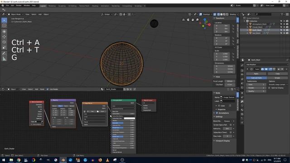Open Windows Start menu
This screenshot has width=290, height=163.
coord(4,160)
